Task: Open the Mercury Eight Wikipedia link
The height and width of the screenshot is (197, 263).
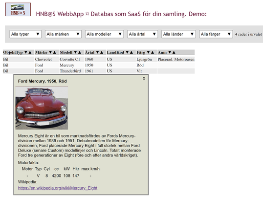Action: [x=58, y=188]
